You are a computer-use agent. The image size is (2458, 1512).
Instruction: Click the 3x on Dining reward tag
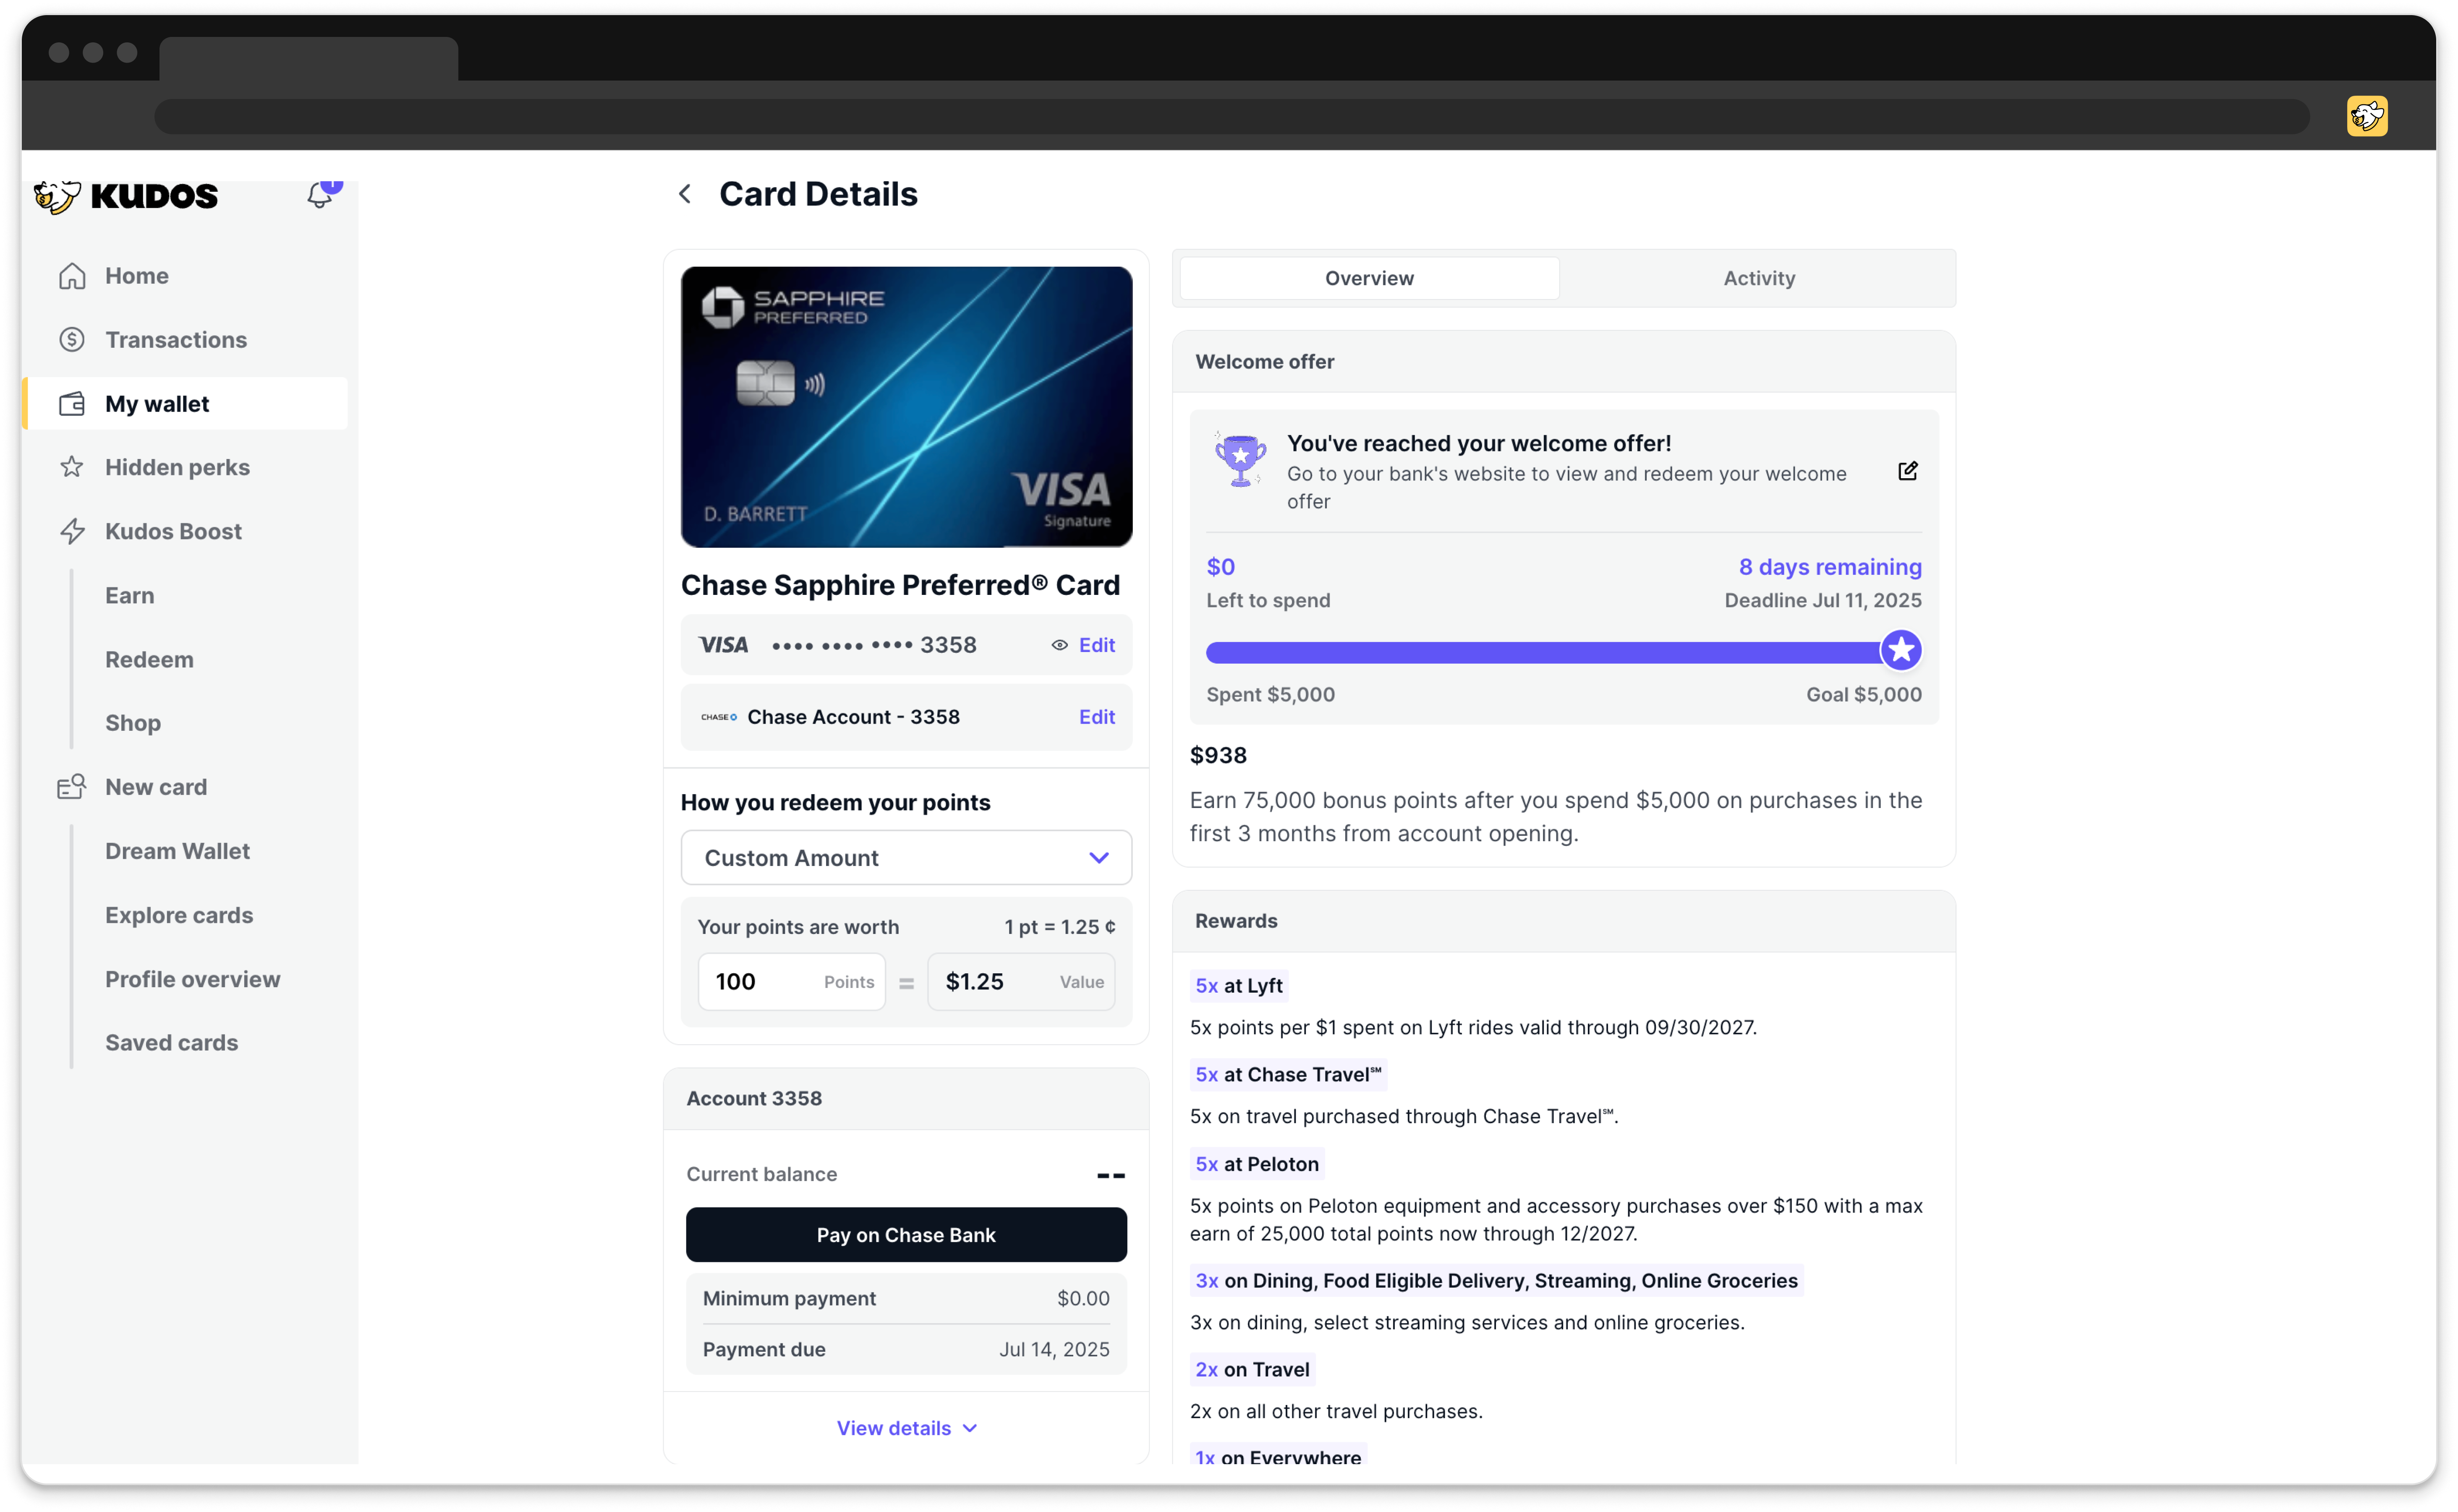(1497, 1281)
